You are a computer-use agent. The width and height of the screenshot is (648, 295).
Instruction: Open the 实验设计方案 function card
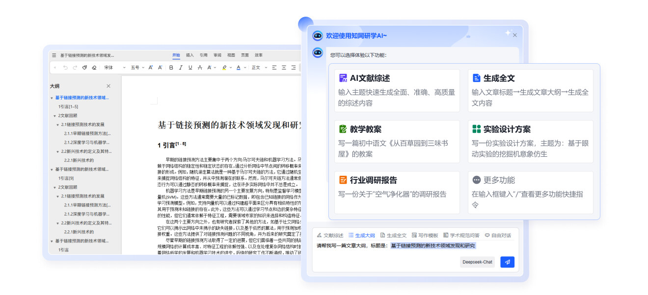[x=530, y=141]
